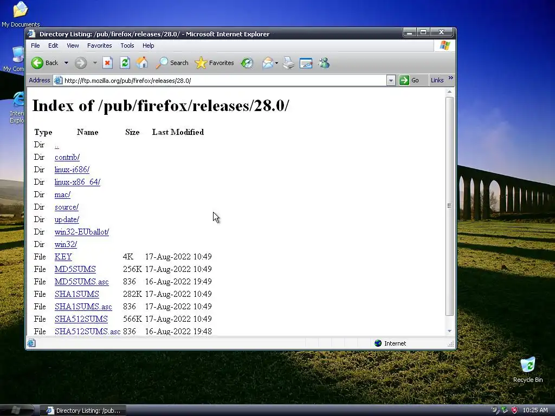Screen dimensions: 555x416
Task: Click the 10:25 AM system clock
Action: [x=535, y=411]
